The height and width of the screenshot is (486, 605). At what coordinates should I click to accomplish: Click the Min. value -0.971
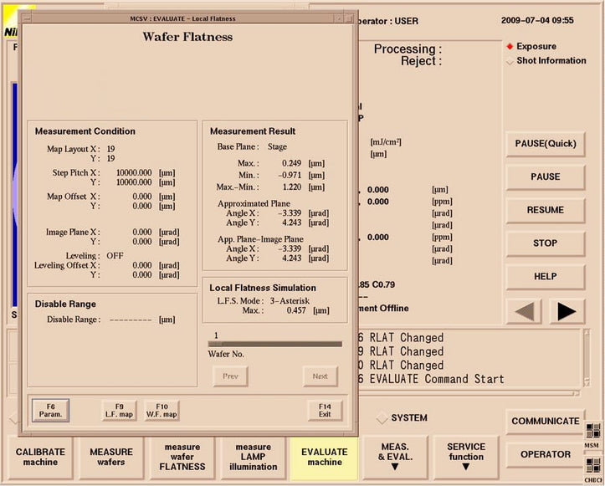click(290, 176)
